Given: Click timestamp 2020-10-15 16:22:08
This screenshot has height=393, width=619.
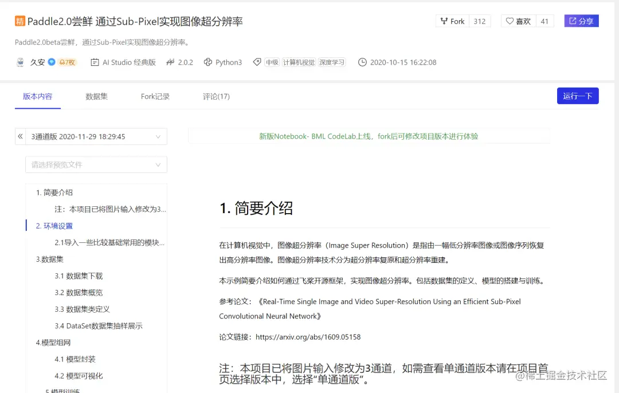Looking at the screenshot, I should tap(403, 62).
